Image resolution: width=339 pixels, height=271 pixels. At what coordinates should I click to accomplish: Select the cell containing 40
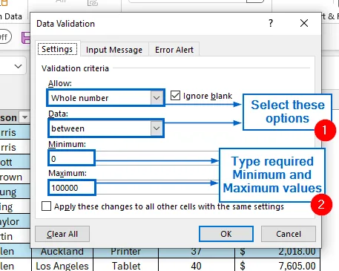click(x=197, y=266)
